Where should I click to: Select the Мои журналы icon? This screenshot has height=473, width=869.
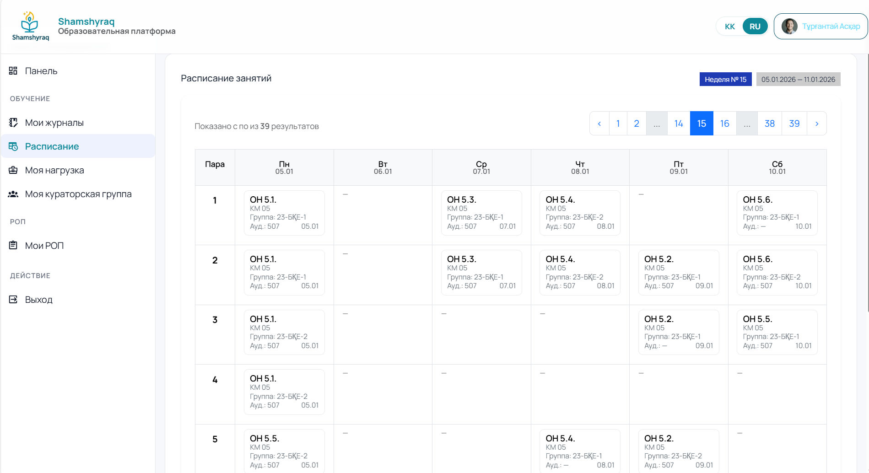[13, 123]
